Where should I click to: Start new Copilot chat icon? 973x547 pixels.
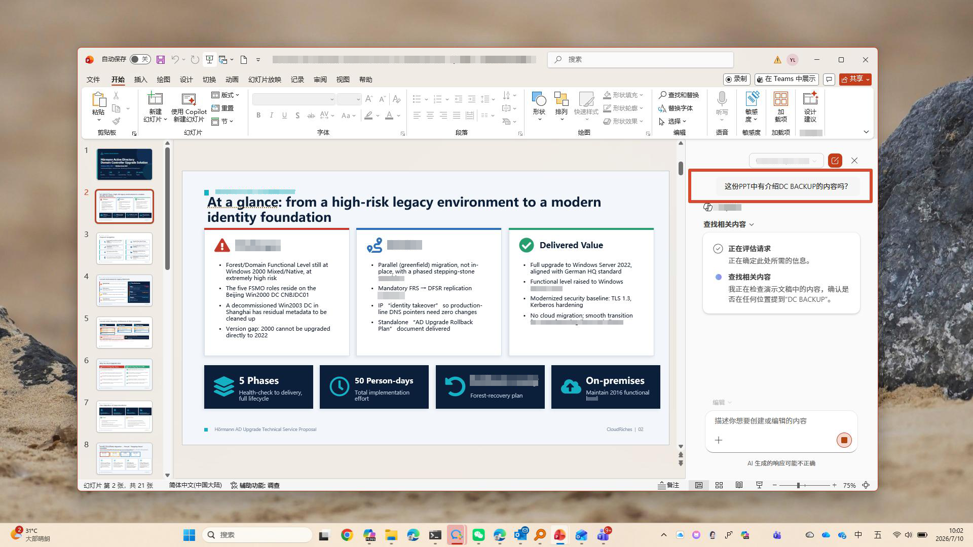(835, 161)
